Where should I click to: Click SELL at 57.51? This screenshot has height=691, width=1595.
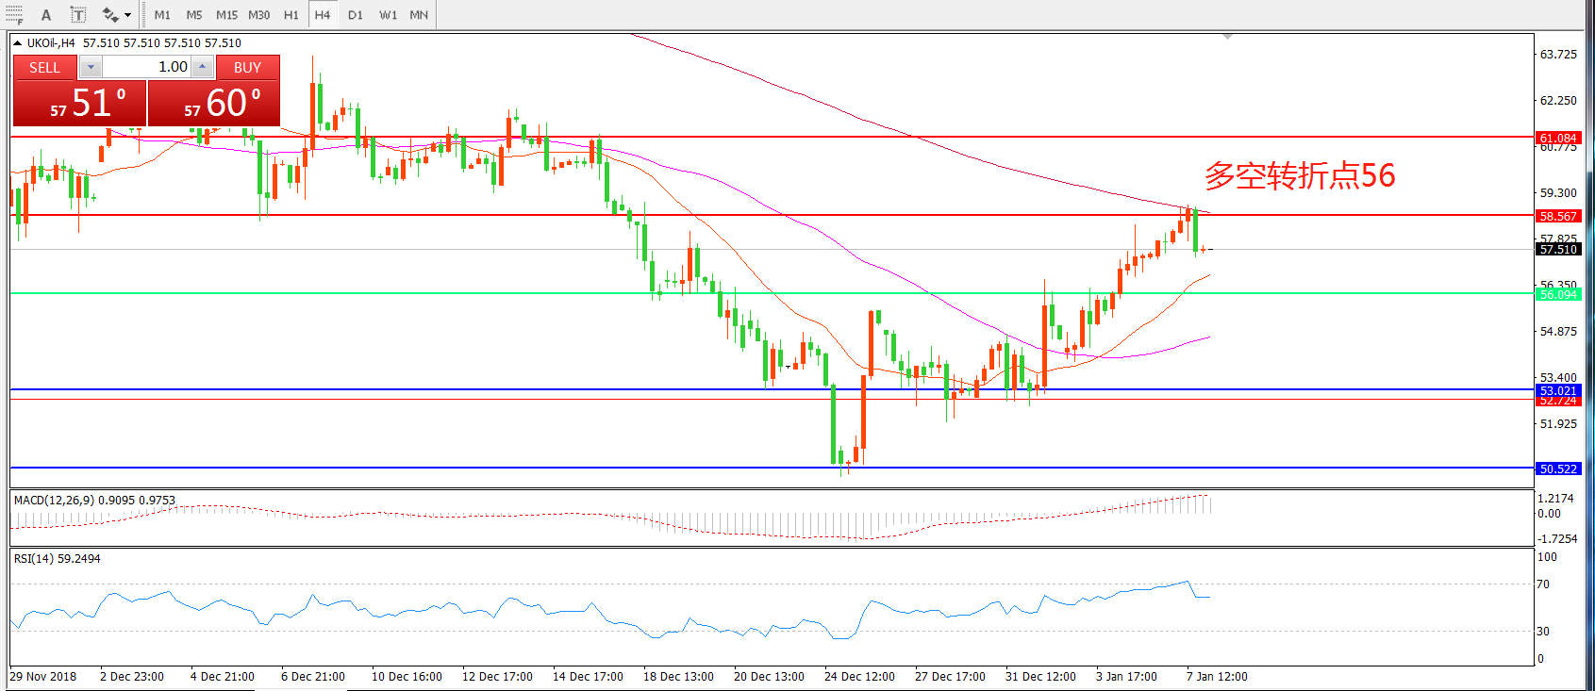[x=80, y=103]
